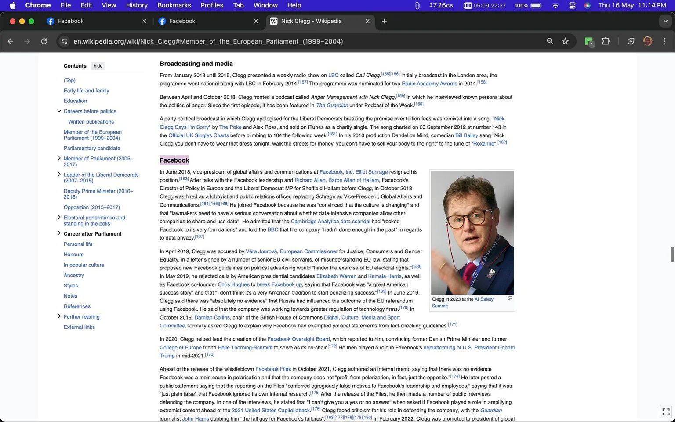Image resolution: width=675 pixels, height=422 pixels.
Task: Hide the Contents sidebar
Action: pyautogui.click(x=98, y=66)
